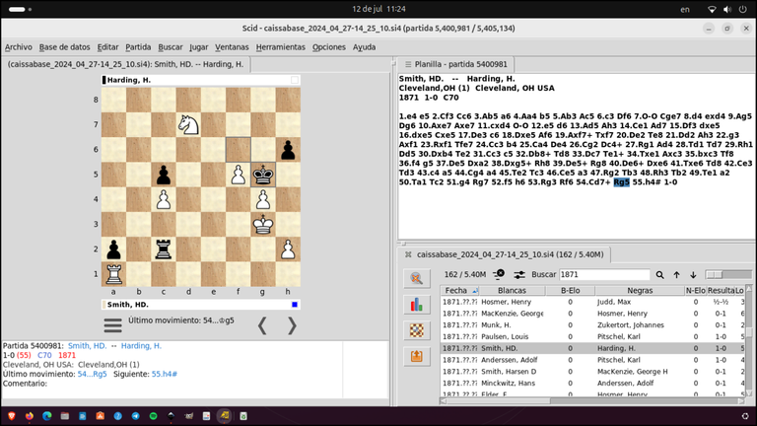Image resolution: width=757 pixels, height=426 pixels.
Task: Select the Paulsen, Louis vs Pitschel row
Action: tap(592, 336)
